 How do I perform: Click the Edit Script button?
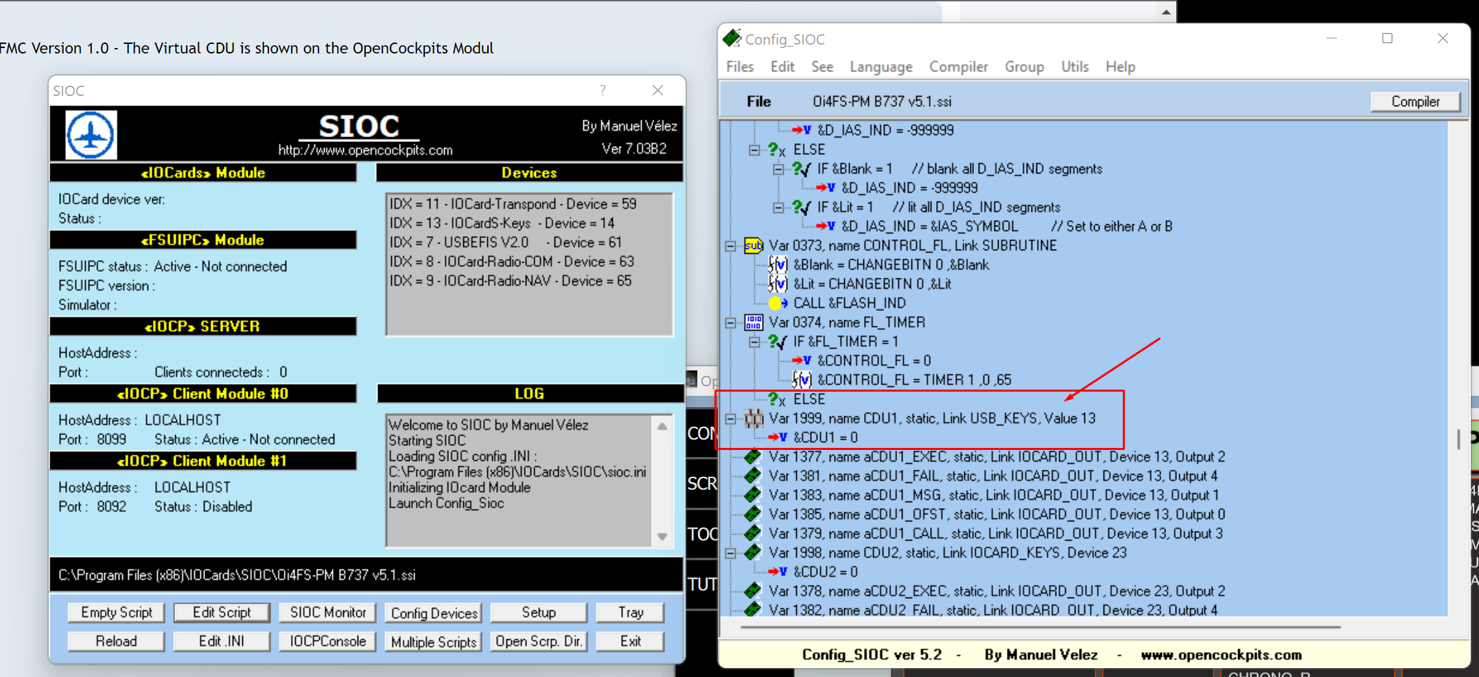(222, 613)
